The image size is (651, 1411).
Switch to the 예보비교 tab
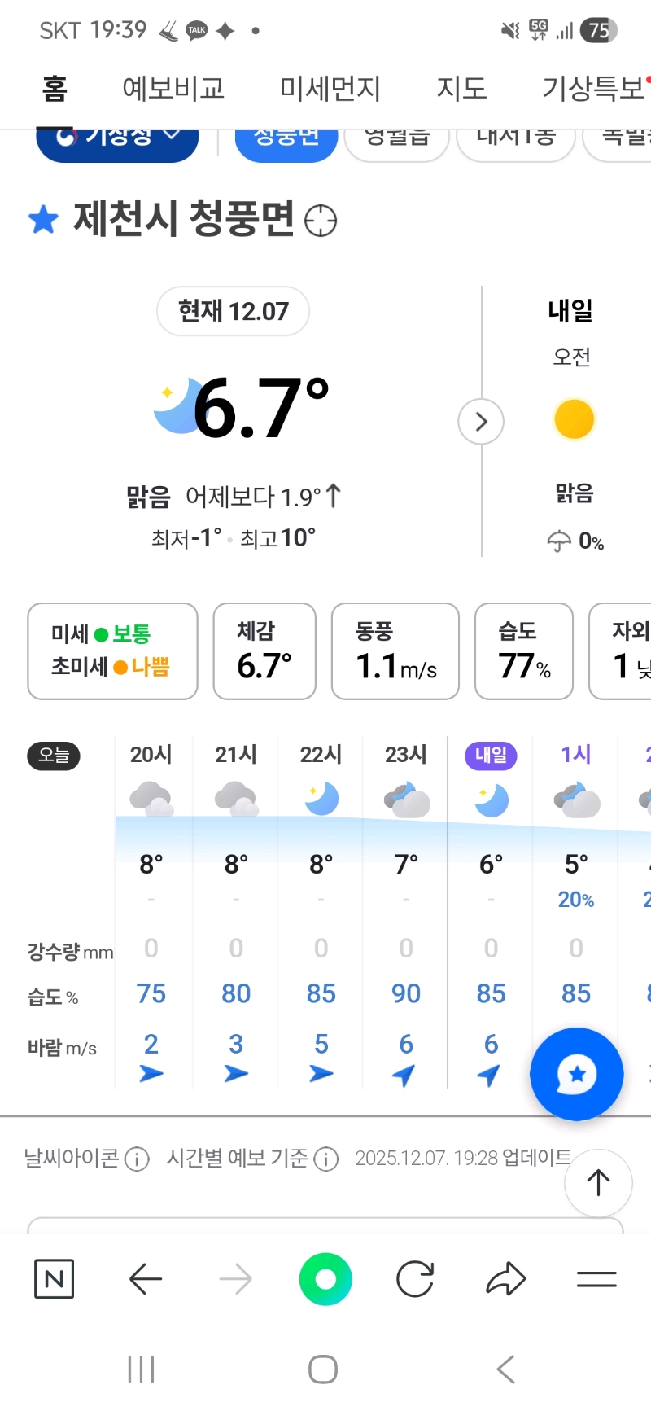pos(173,88)
